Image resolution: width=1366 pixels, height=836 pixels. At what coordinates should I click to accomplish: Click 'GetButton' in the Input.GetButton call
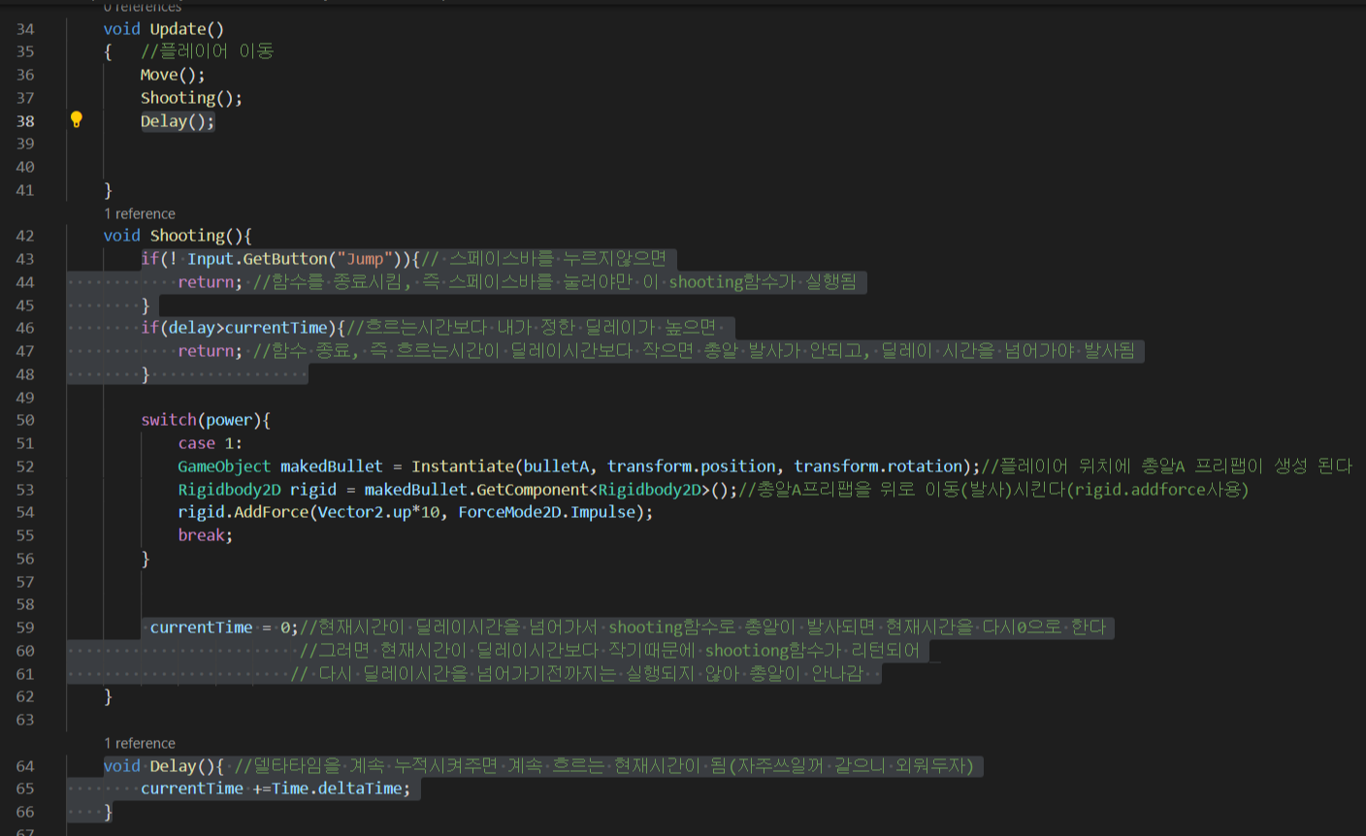285,259
